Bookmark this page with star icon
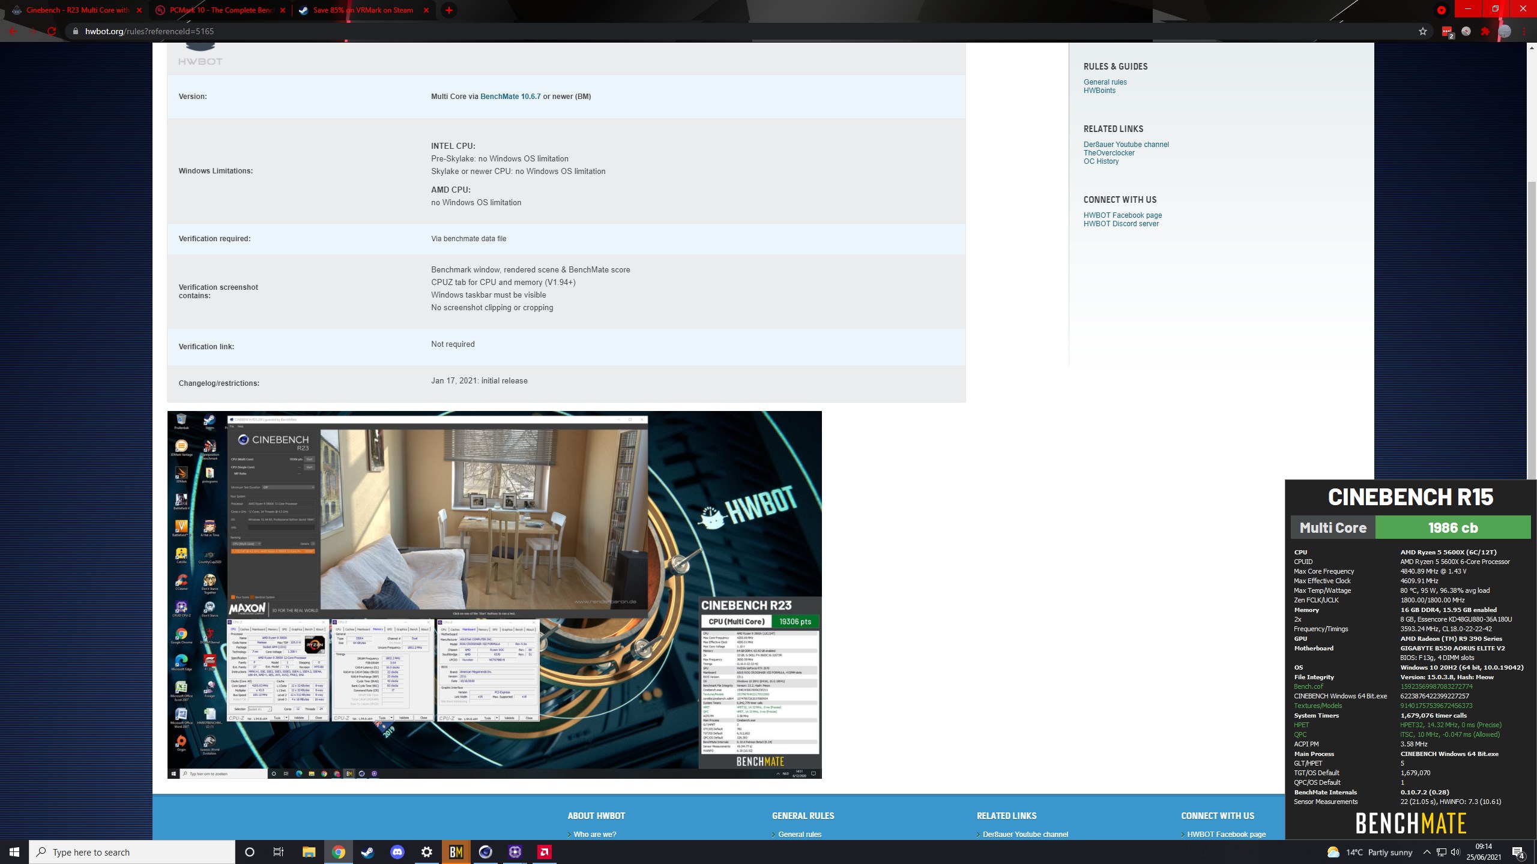 coord(1422,31)
